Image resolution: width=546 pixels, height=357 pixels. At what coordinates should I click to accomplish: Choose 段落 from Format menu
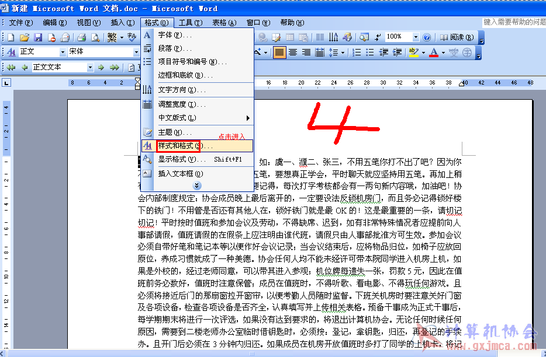pyautogui.click(x=198, y=48)
